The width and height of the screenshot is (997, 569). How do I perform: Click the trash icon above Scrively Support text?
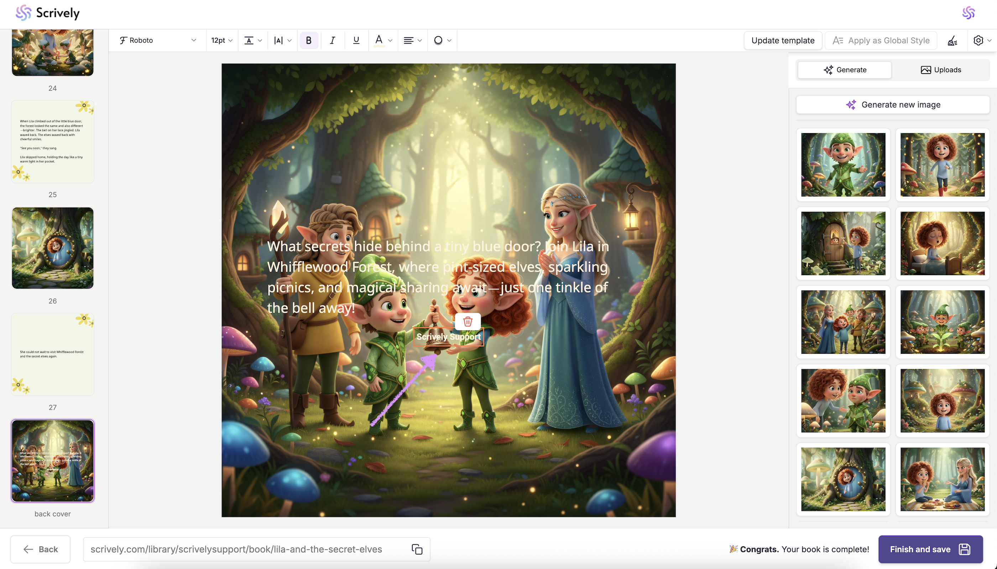468,321
